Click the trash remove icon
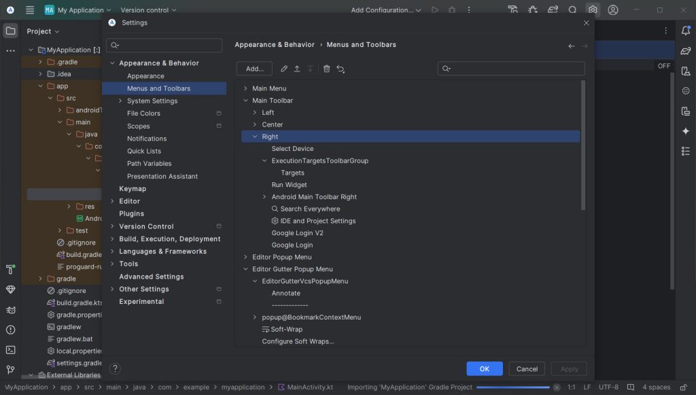Image resolution: width=696 pixels, height=395 pixels. coord(327,69)
